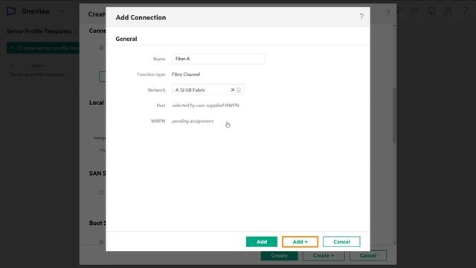Click the Add + button
The height and width of the screenshot is (268, 476).
pos(300,242)
